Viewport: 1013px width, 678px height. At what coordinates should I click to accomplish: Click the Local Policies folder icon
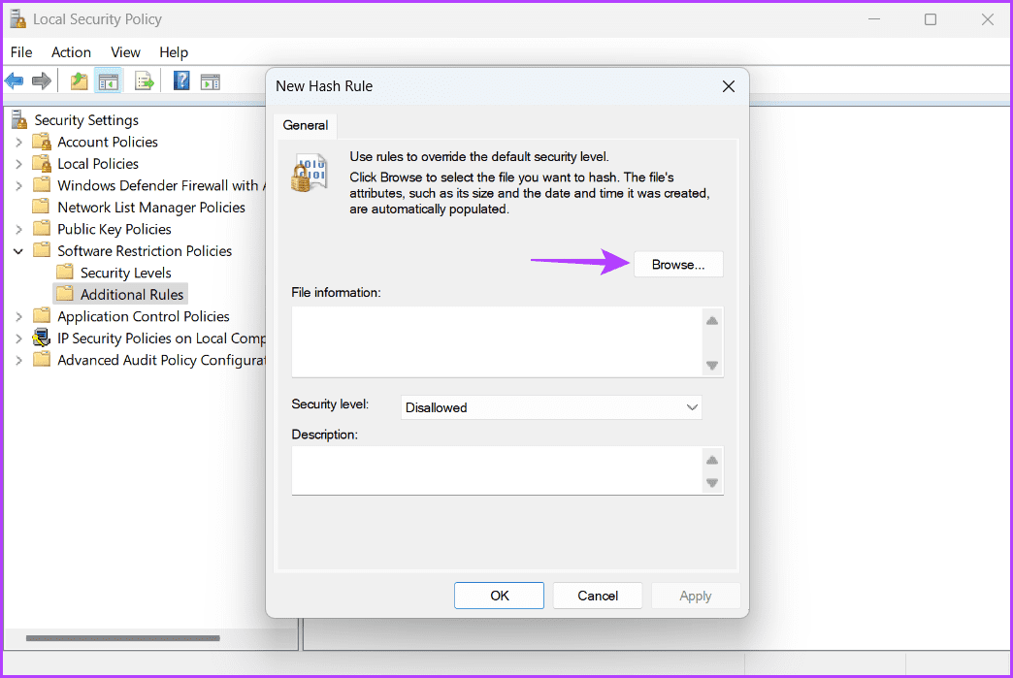(x=42, y=163)
